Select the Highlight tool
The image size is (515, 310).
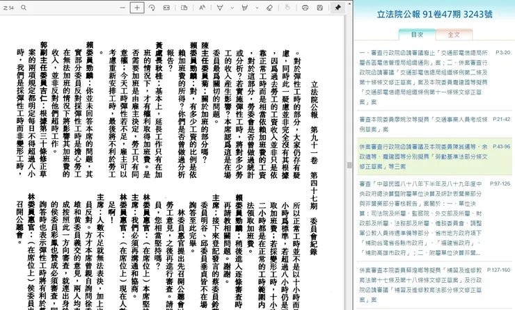(245, 8)
